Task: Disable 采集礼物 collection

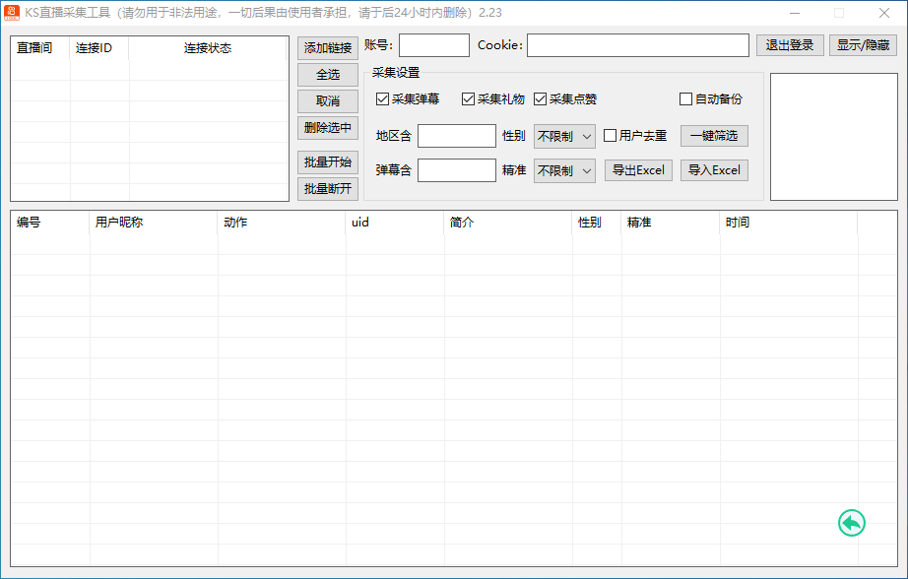Action: click(468, 98)
